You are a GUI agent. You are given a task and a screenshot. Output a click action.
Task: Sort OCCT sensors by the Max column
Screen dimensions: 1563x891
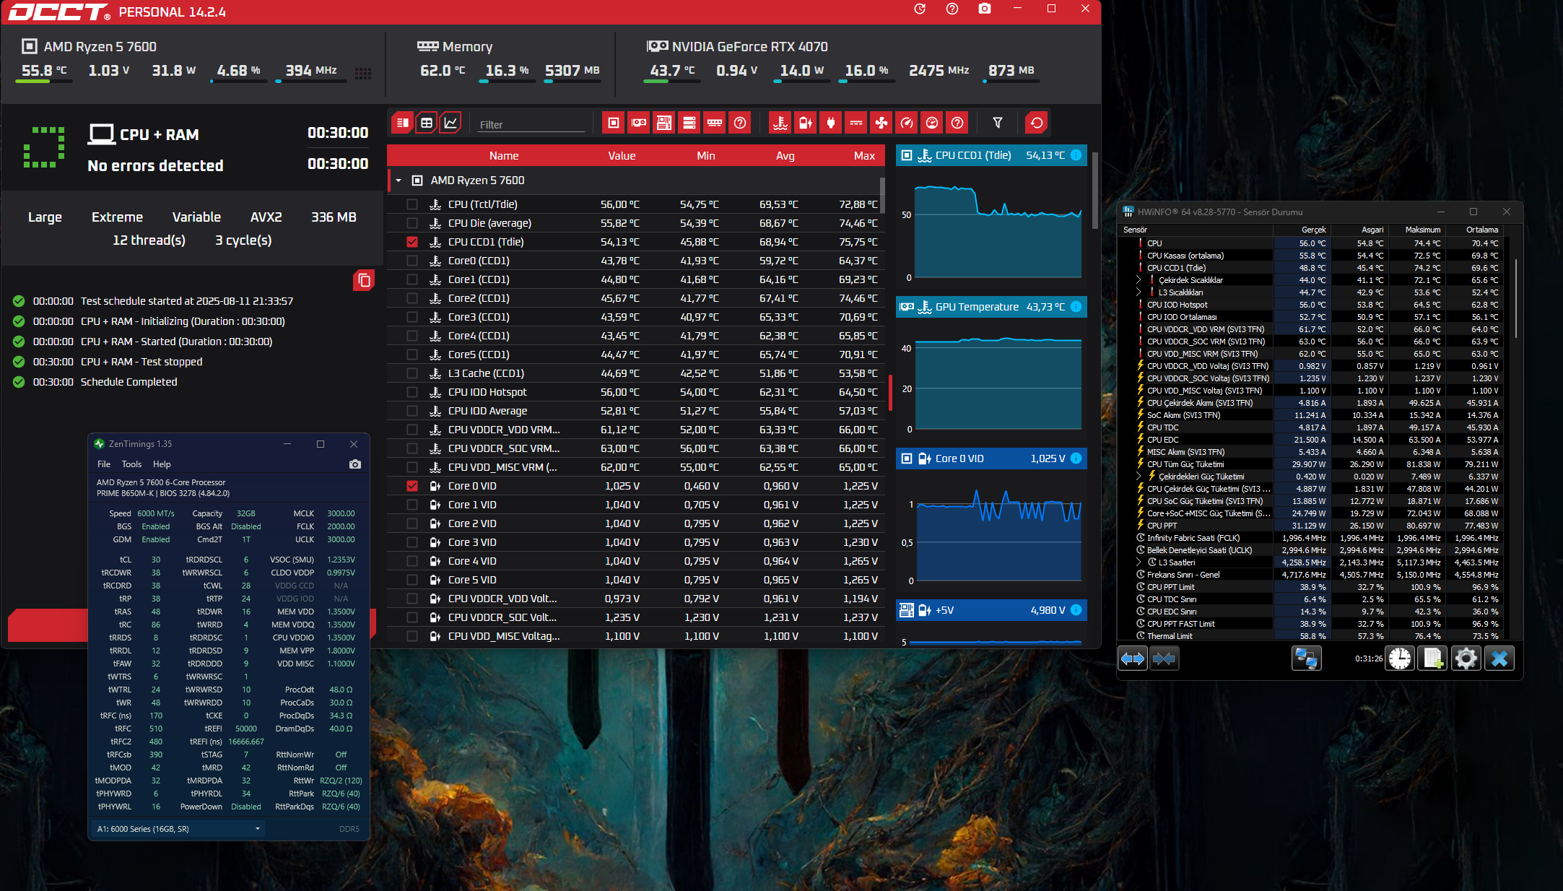tap(864, 156)
